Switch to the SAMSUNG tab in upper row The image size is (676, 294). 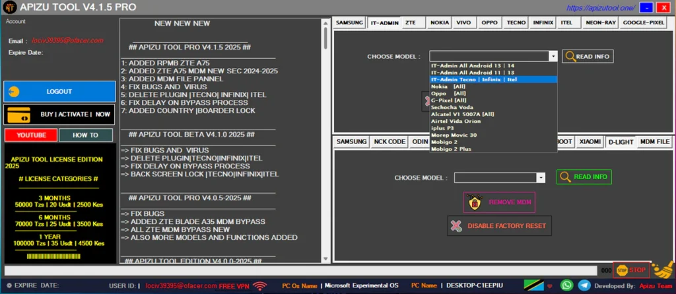click(350, 22)
